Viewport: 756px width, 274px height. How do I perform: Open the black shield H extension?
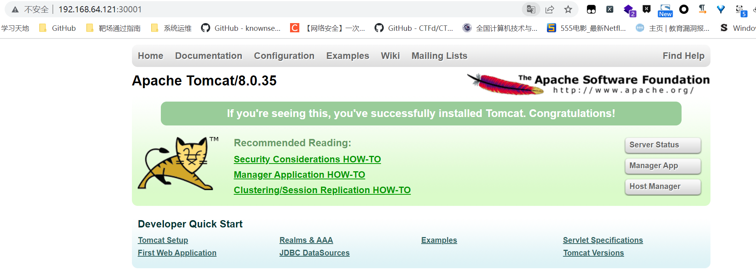(x=647, y=9)
